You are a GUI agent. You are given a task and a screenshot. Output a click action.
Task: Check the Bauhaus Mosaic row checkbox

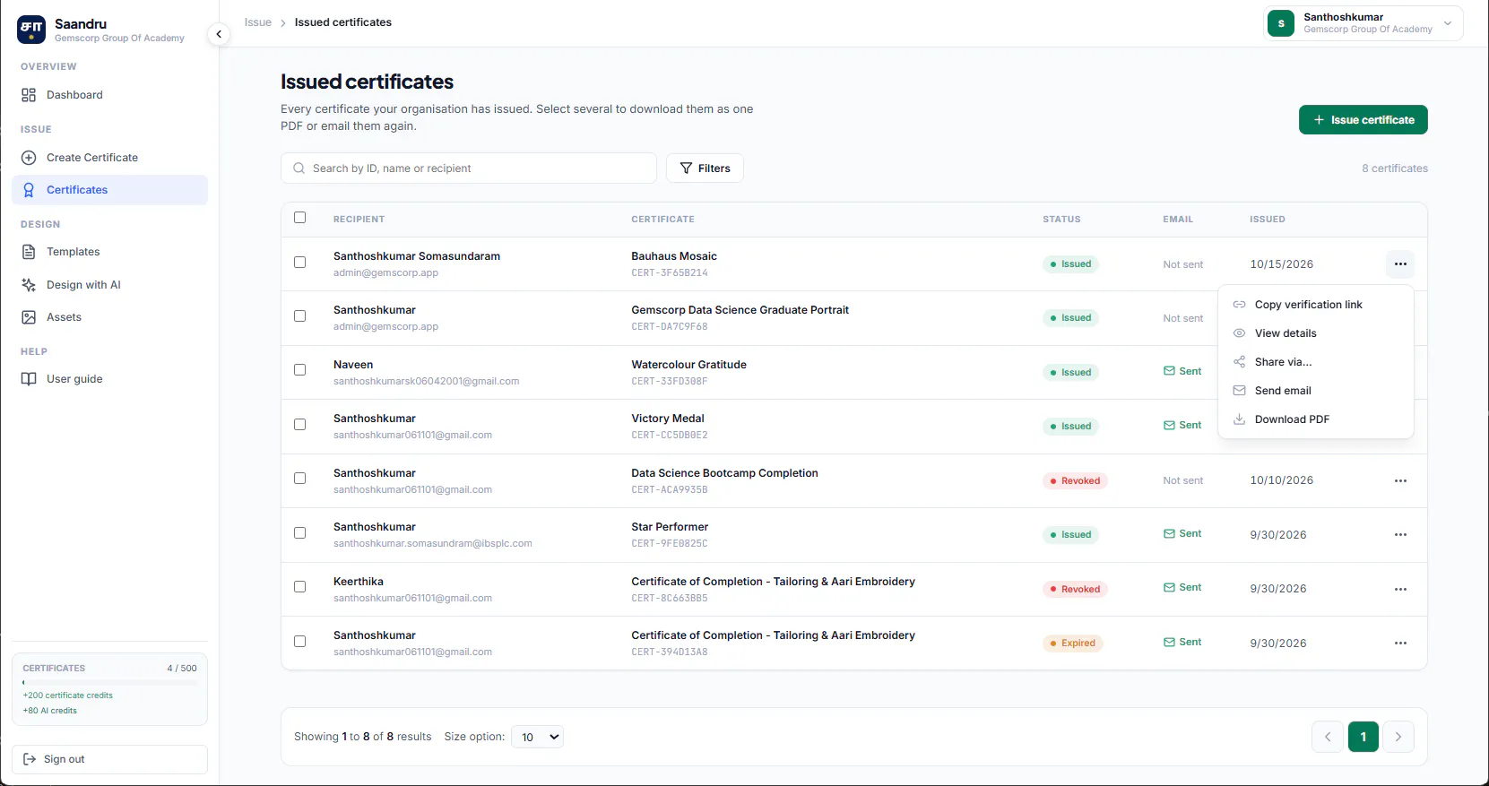pos(300,263)
